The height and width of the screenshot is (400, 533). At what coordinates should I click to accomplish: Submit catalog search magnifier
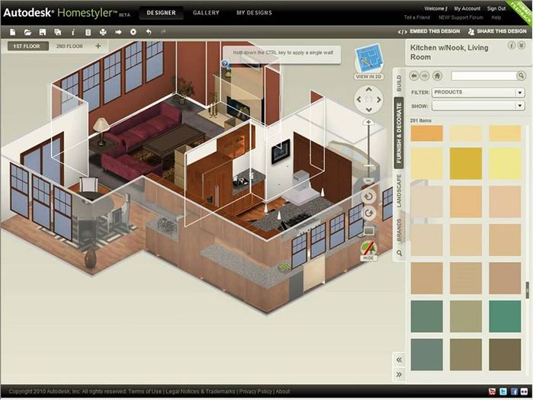tap(521, 75)
